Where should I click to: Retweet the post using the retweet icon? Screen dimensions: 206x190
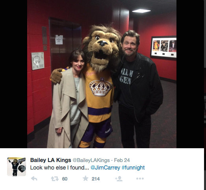[x=55, y=179]
